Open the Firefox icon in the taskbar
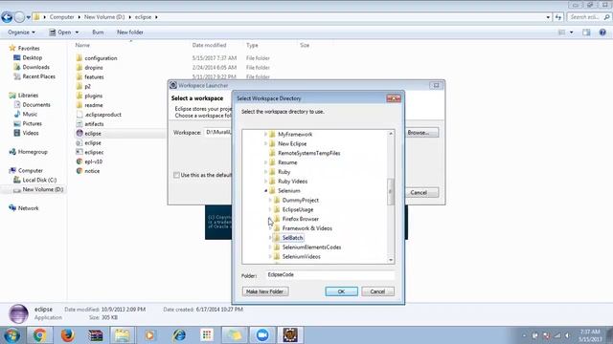 (x=67, y=335)
